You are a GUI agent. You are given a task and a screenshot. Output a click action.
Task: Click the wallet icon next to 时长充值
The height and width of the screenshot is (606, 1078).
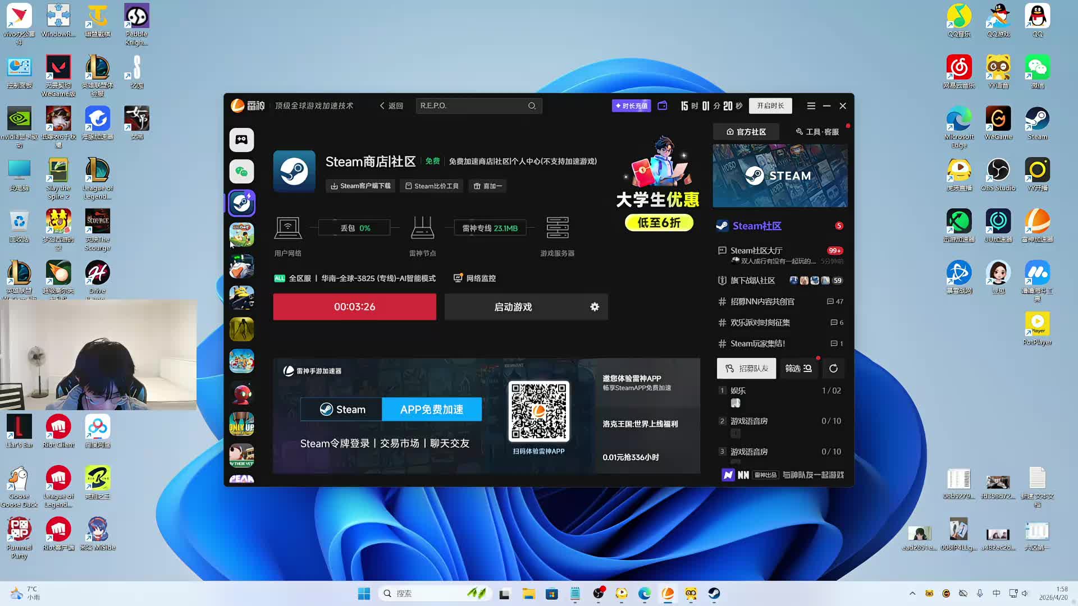[x=663, y=105]
